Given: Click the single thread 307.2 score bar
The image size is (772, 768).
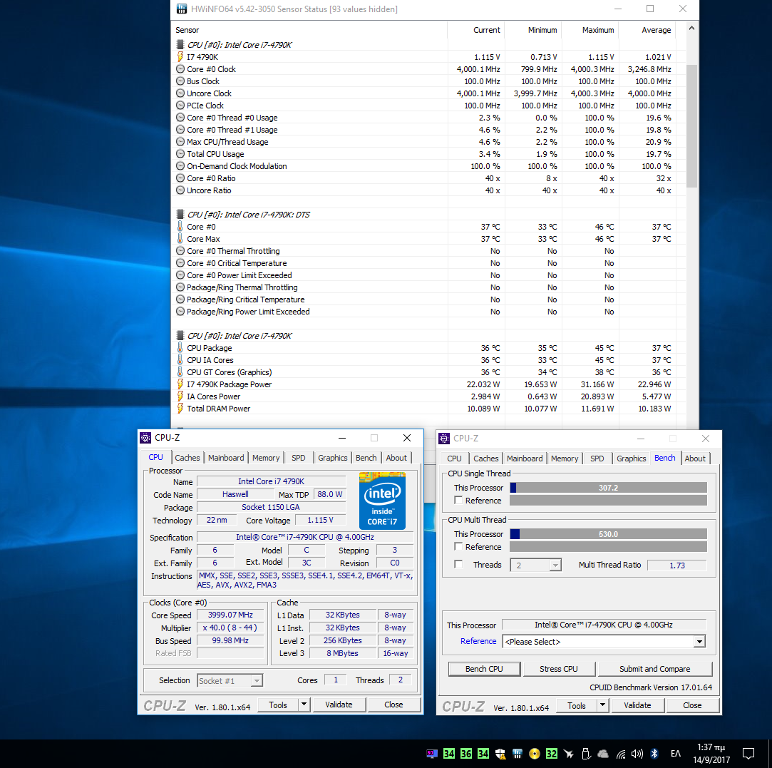Looking at the screenshot, I should [608, 488].
